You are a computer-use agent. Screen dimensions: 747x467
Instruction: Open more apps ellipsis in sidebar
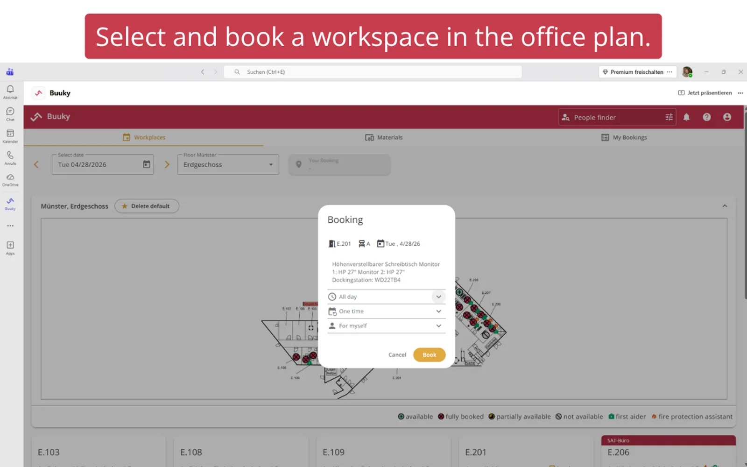pos(10,226)
